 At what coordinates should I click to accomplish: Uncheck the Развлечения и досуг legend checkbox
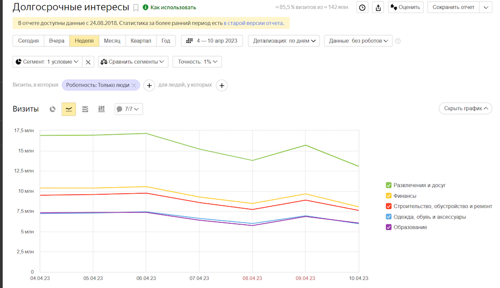(389, 185)
